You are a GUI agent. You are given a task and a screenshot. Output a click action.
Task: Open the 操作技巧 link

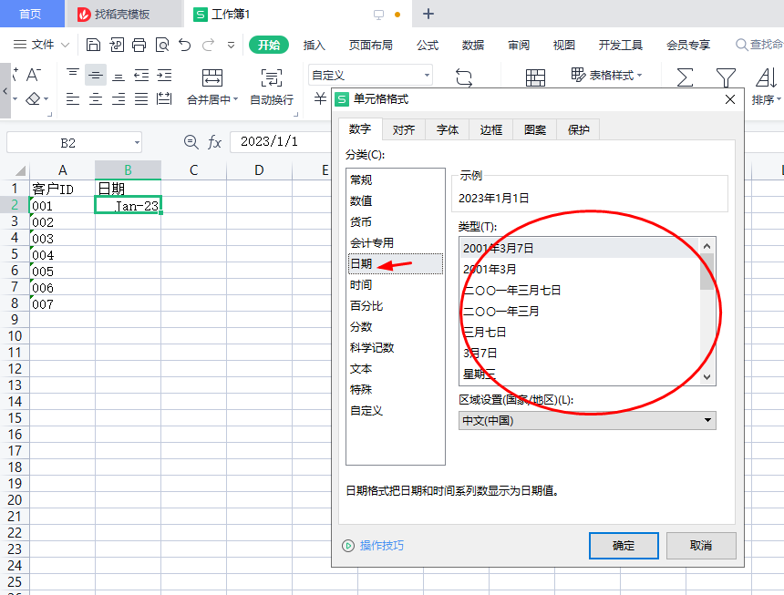[381, 546]
